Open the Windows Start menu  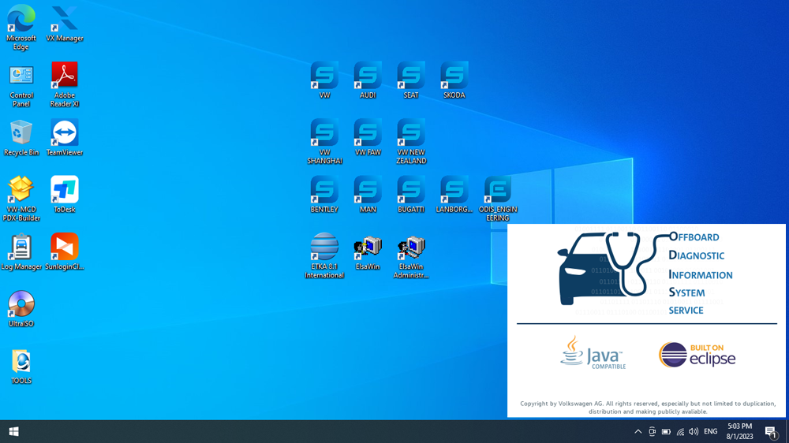click(13, 431)
